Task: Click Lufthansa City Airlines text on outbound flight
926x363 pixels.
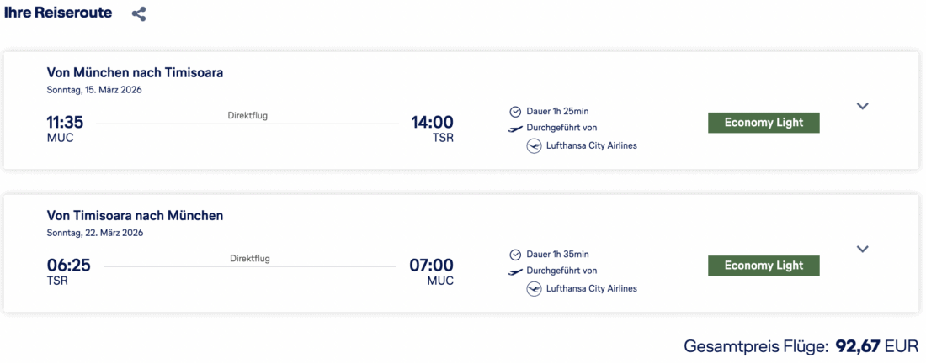Action: click(x=592, y=145)
